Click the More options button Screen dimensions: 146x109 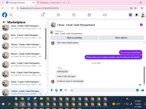(x=121, y=38)
